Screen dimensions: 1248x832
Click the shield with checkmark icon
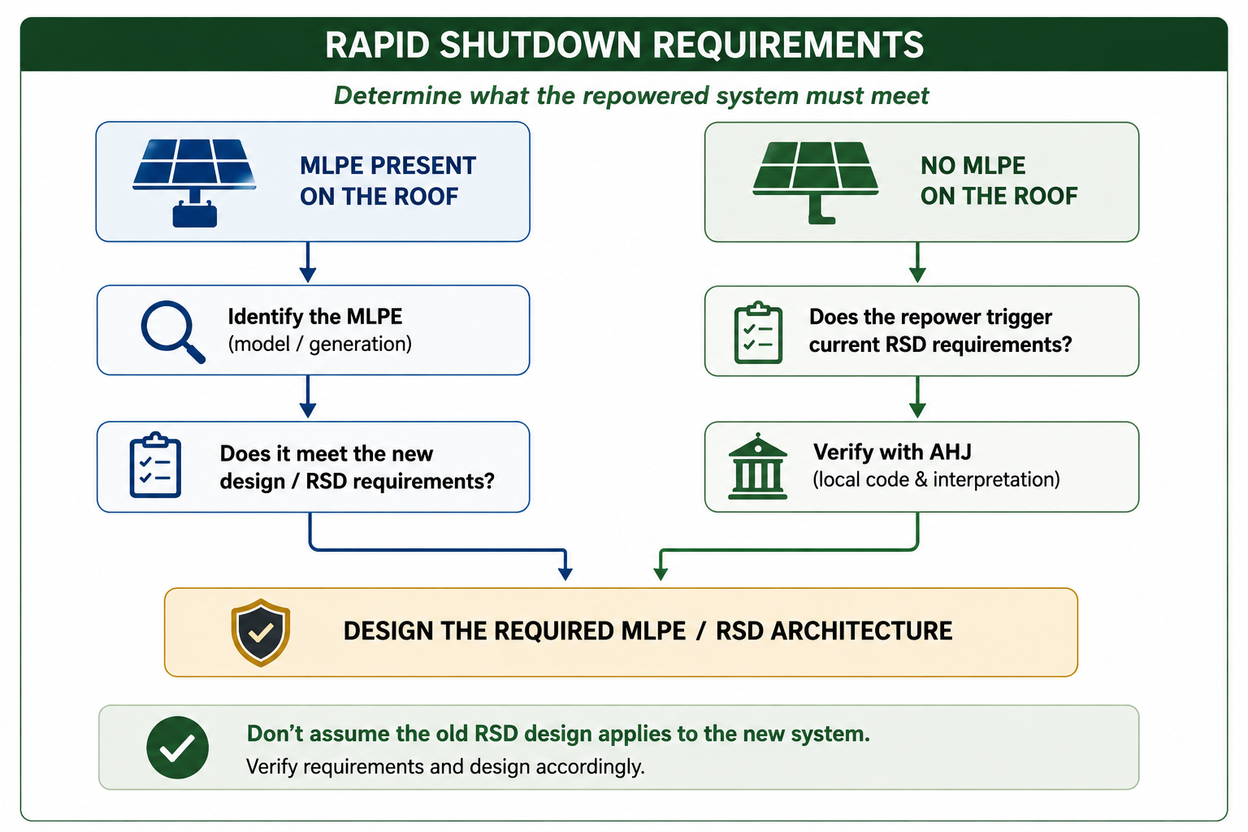point(261,632)
